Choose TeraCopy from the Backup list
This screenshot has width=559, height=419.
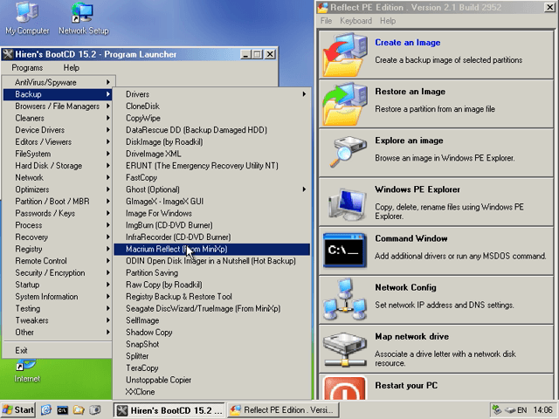(x=211, y=368)
